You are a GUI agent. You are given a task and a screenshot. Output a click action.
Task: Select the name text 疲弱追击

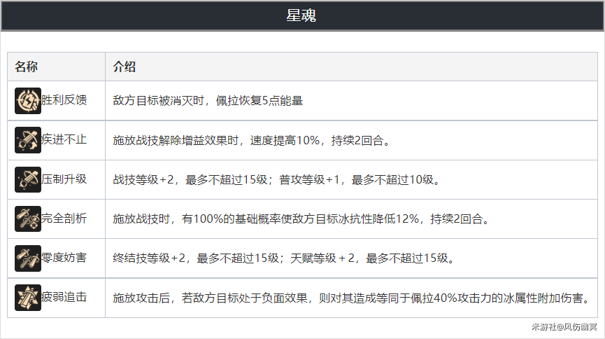pos(64,297)
